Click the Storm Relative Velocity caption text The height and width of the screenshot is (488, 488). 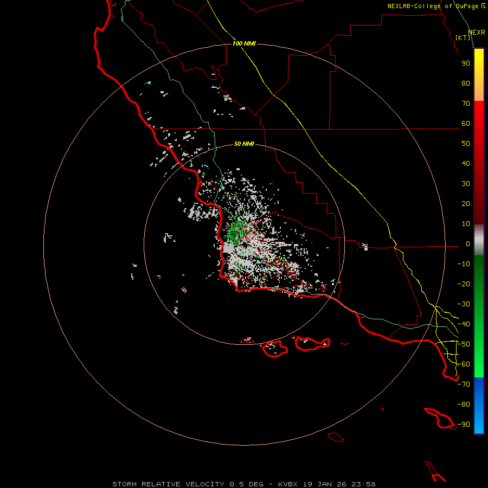pos(243,484)
